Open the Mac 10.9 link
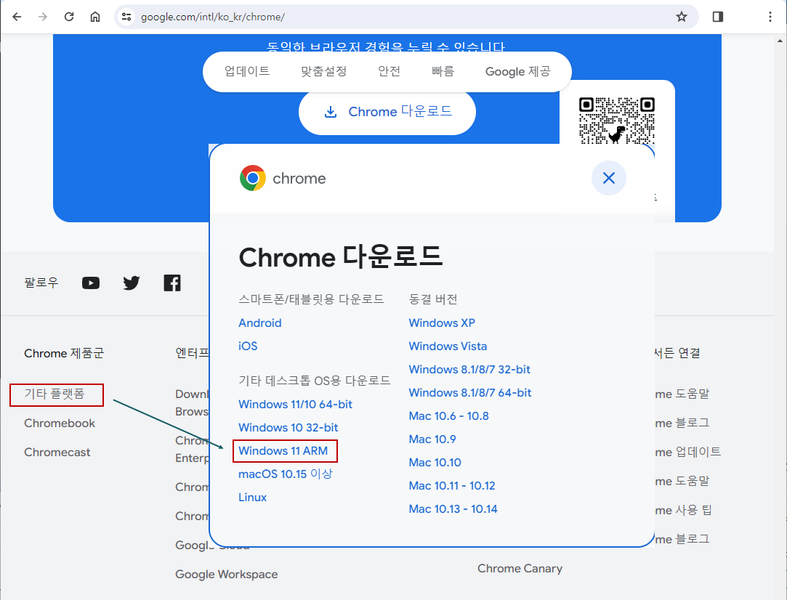 pyautogui.click(x=432, y=439)
